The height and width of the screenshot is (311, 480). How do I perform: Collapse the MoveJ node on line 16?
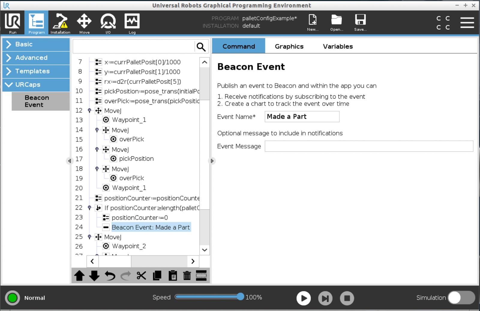point(97,149)
